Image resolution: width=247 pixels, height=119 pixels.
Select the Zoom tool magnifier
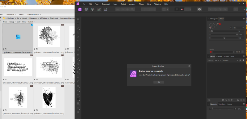78,112
